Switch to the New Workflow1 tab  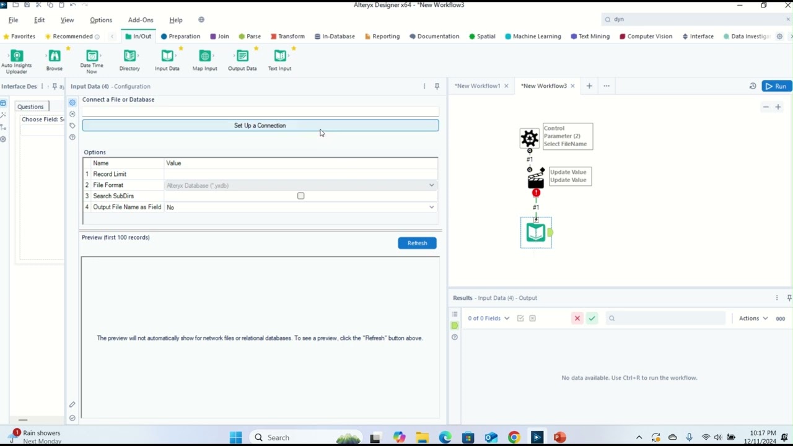477,86
